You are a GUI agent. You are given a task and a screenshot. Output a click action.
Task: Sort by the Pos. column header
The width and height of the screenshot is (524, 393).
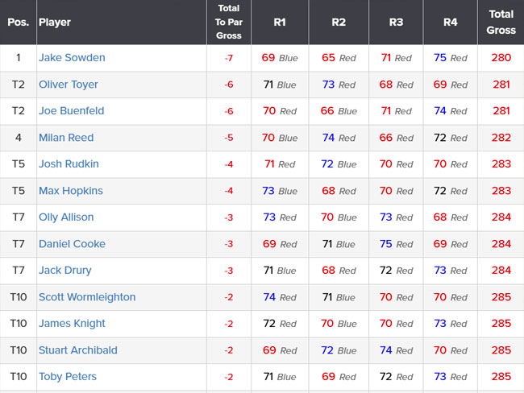pos(18,22)
